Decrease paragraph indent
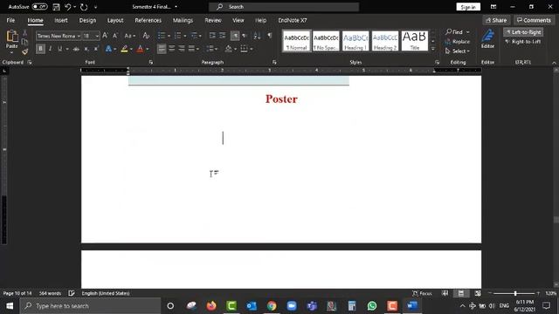 (212, 36)
